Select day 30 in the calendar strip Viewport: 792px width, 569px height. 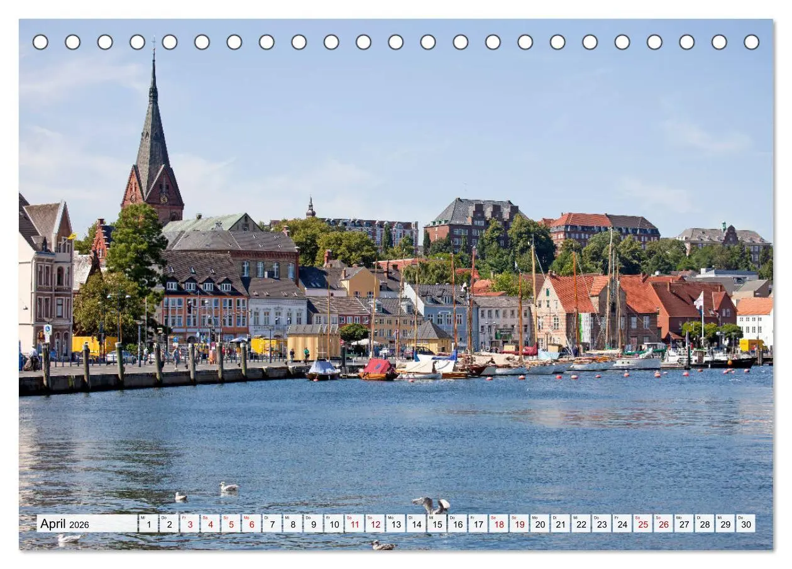pos(745,524)
